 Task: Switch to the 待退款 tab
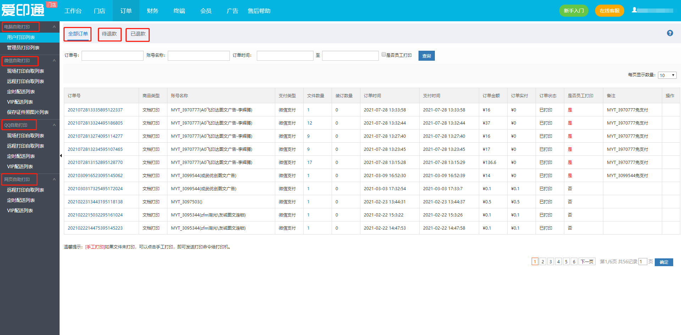pyautogui.click(x=109, y=34)
